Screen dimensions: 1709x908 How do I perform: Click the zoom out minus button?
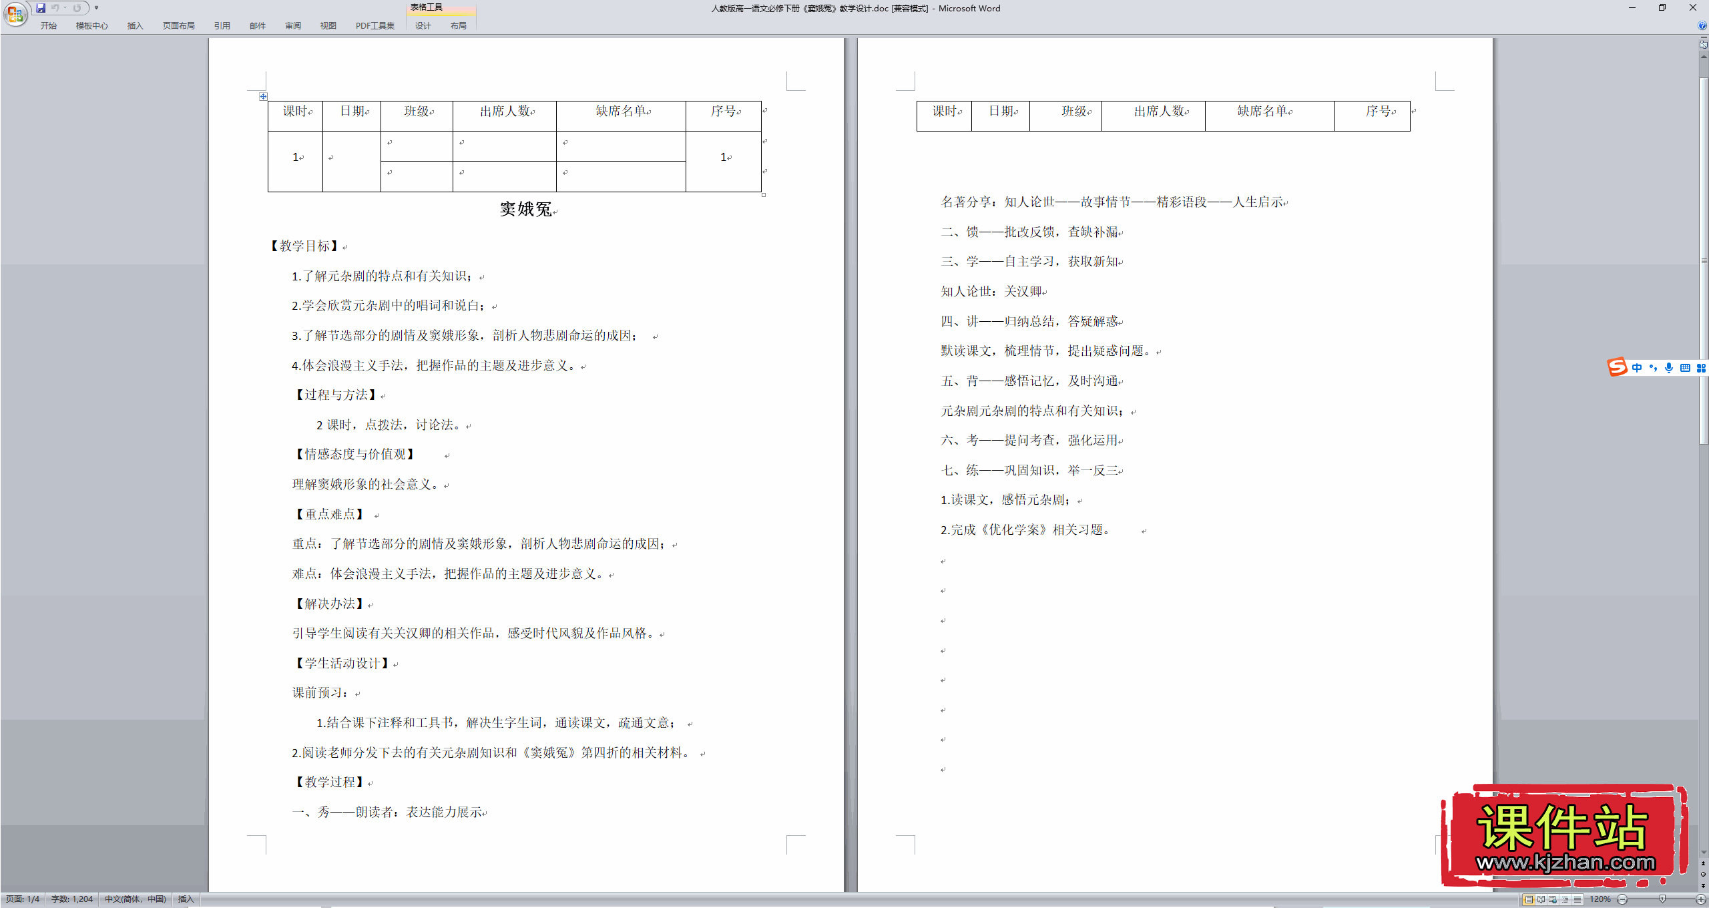pos(1622,899)
